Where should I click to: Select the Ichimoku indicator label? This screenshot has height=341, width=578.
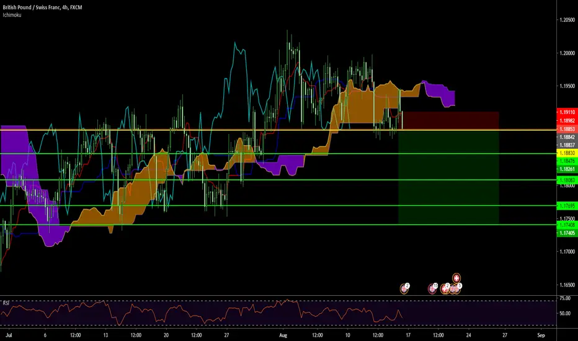(x=12, y=15)
